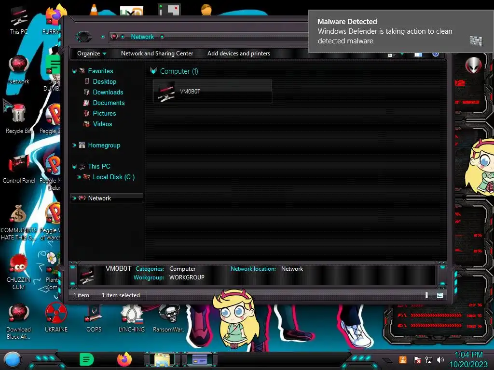This screenshot has width=494, height=370.
Task: Open the Organize dropdown menu
Action: [92, 53]
